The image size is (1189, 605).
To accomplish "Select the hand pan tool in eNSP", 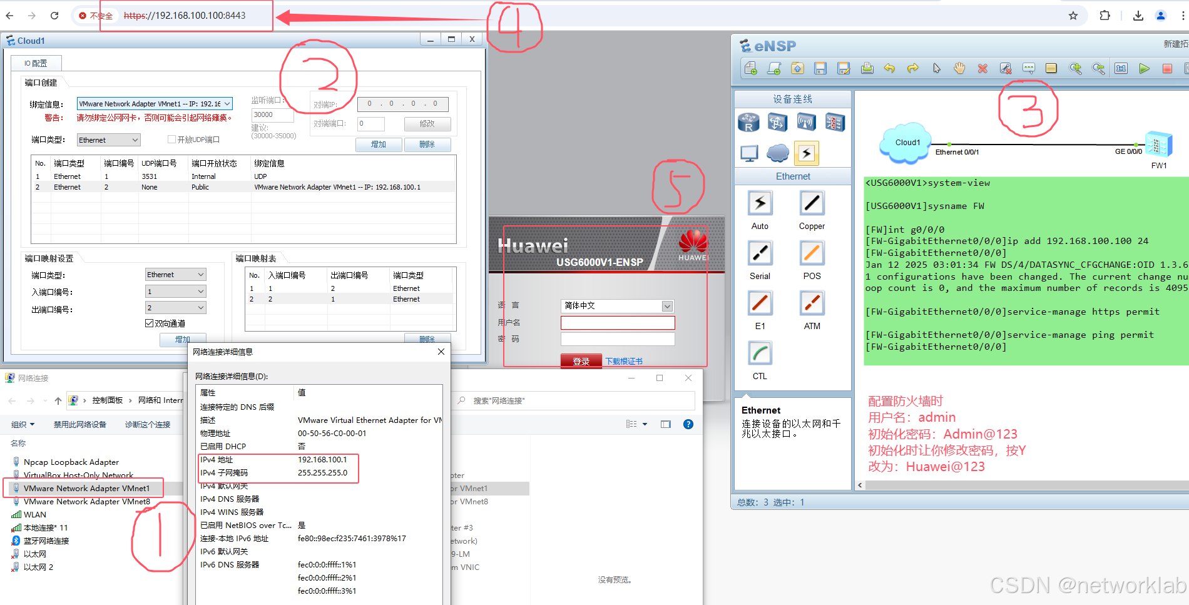I will pyautogui.click(x=959, y=68).
